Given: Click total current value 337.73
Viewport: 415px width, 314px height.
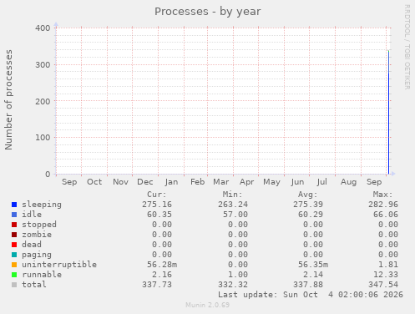Looking at the screenshot, I should [x=157, y=285].
